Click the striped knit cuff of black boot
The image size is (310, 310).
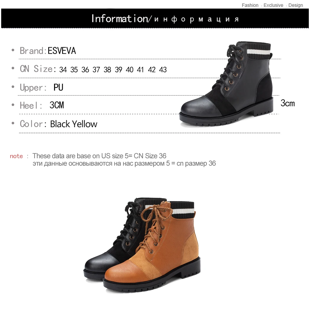[x=259, y=51]
